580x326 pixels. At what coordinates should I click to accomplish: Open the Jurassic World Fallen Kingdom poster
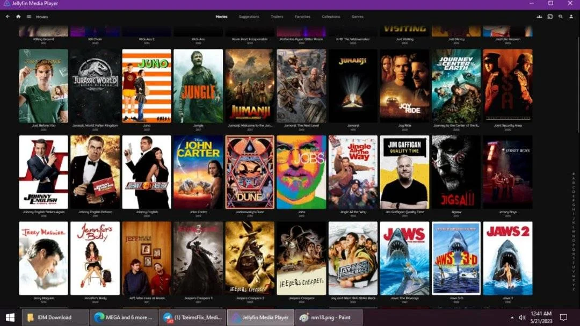pos(95,86)
